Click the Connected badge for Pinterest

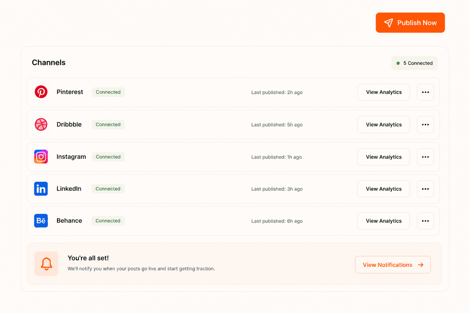point(108,92)
